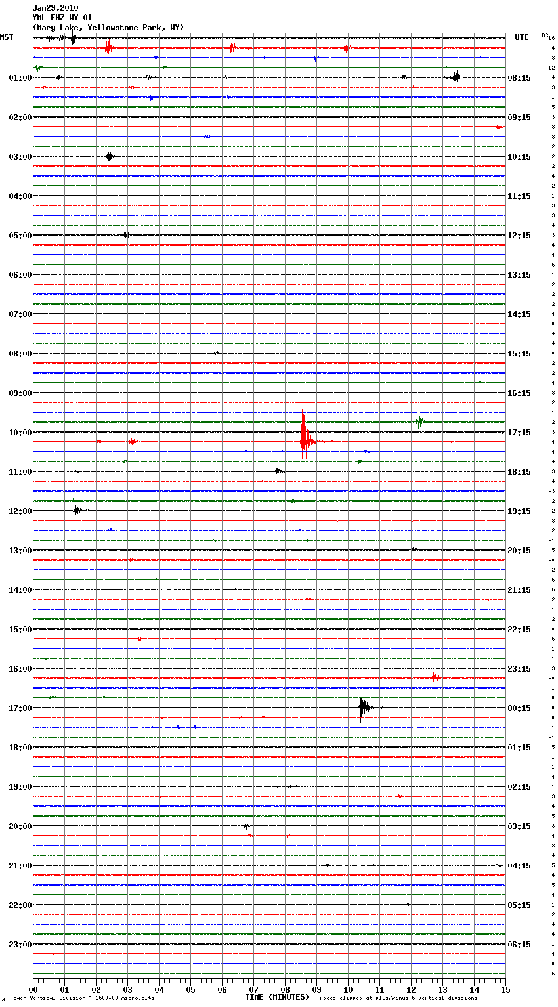Select the 06:00 MST time label
558x1007 pixels.
coord(20,275)
